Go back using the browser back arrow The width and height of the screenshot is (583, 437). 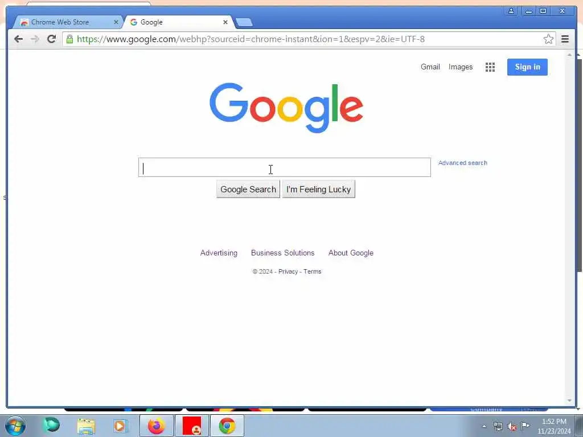click(18, 39)
